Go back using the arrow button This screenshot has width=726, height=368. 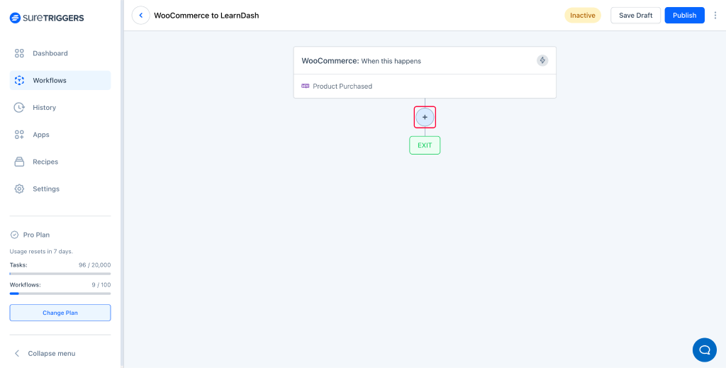click(x=141, y=16)
